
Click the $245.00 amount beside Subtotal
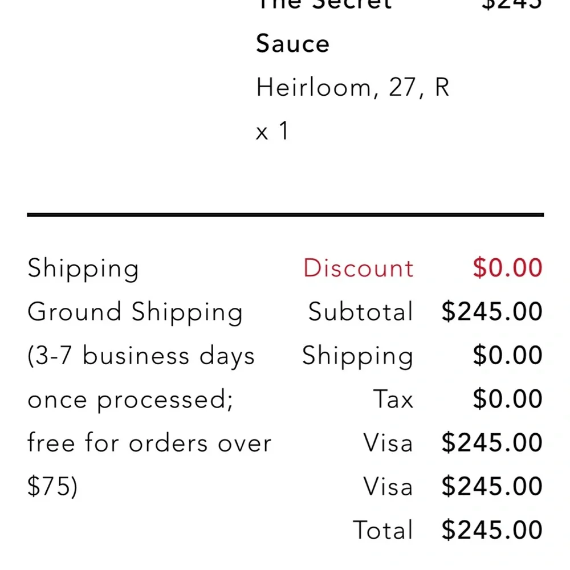click(492, 312)
